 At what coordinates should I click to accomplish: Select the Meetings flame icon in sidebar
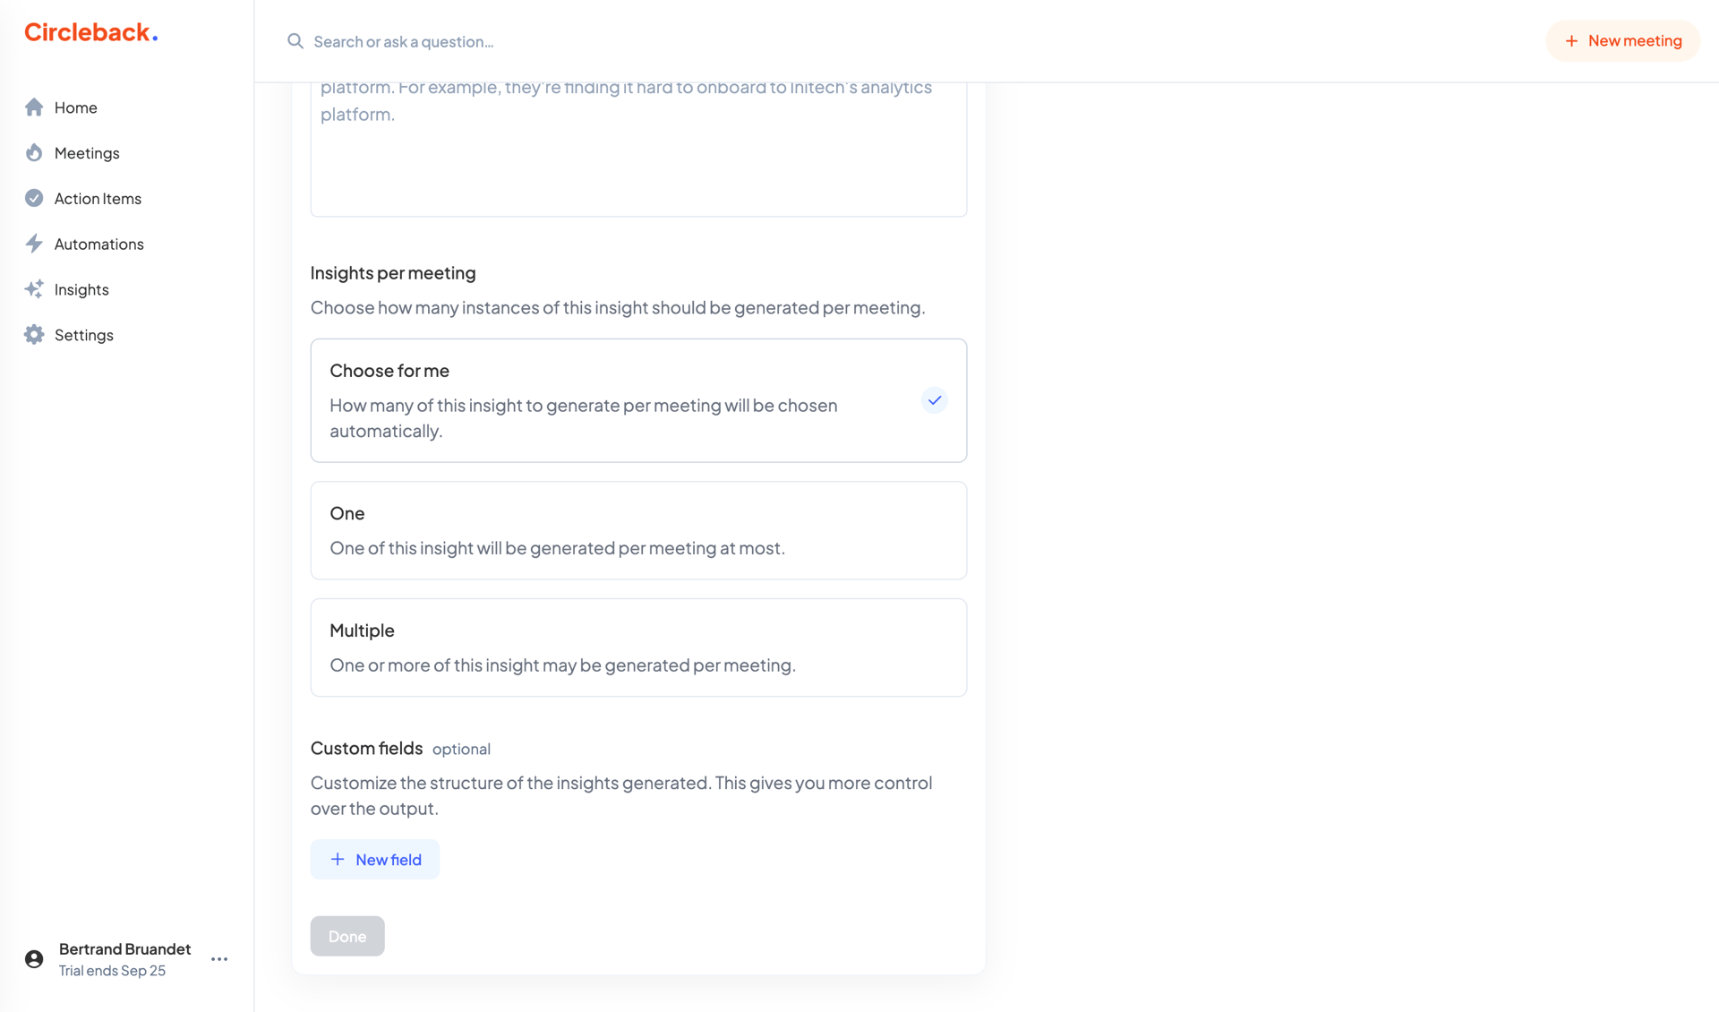tap(33, 152)
